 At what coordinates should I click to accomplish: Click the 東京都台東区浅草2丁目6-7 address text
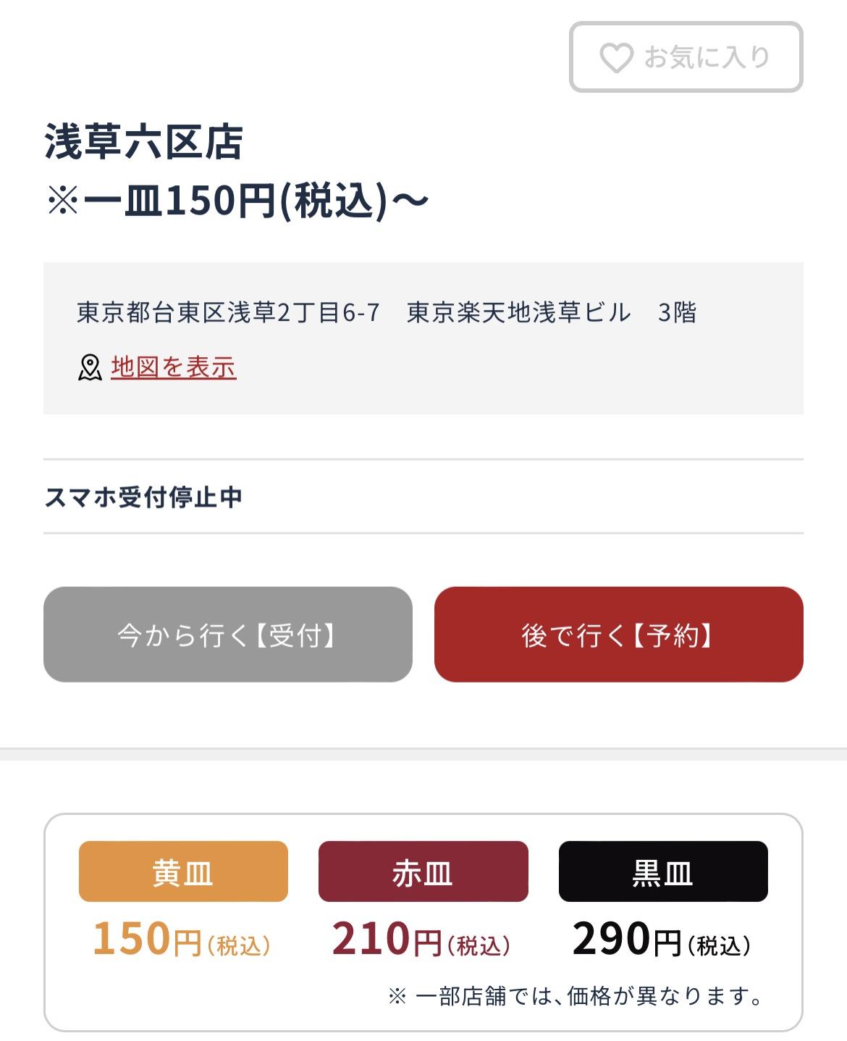tap(228, 312)
